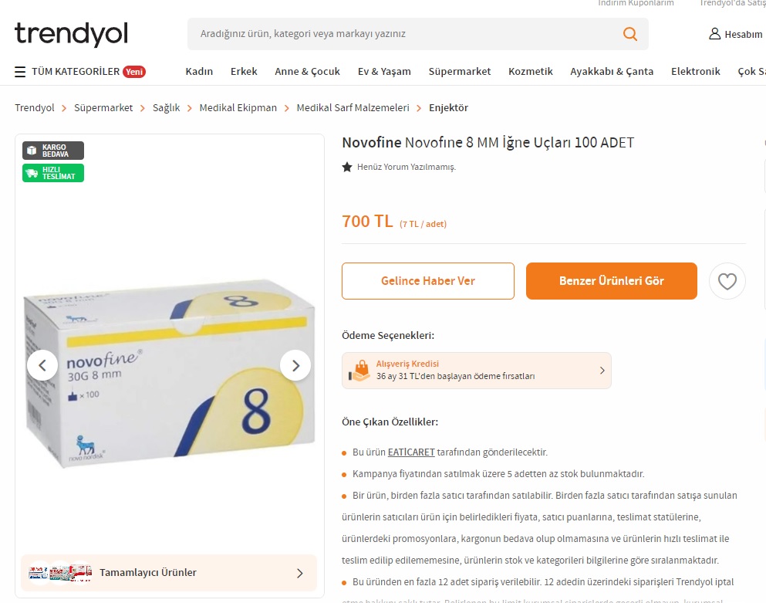766x603 pixels.
Task: Show next product image arrow
Action: 295,365
